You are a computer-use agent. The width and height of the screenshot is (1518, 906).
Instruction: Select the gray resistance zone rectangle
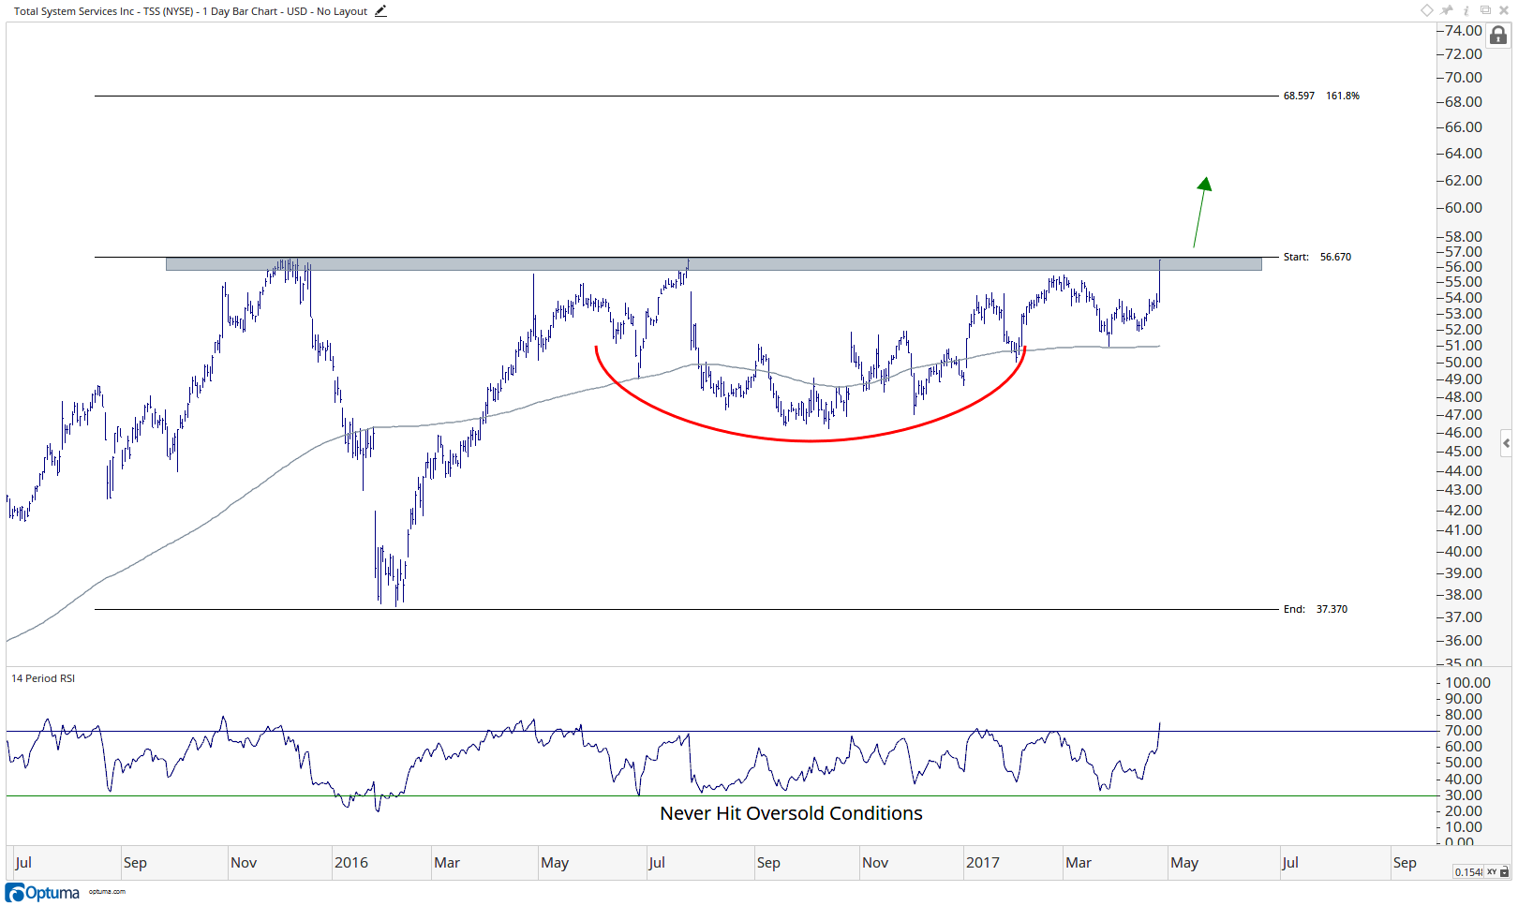coord(714,264)
